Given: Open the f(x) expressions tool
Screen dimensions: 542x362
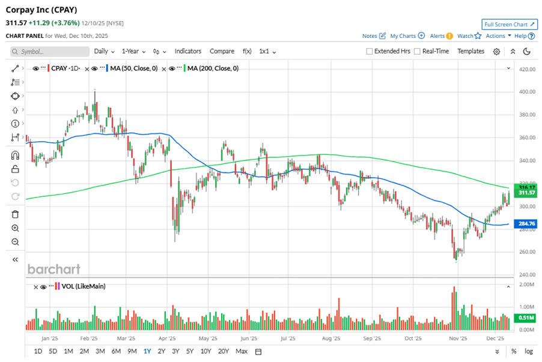Looking at the screenshot, I should pos(247,51).
